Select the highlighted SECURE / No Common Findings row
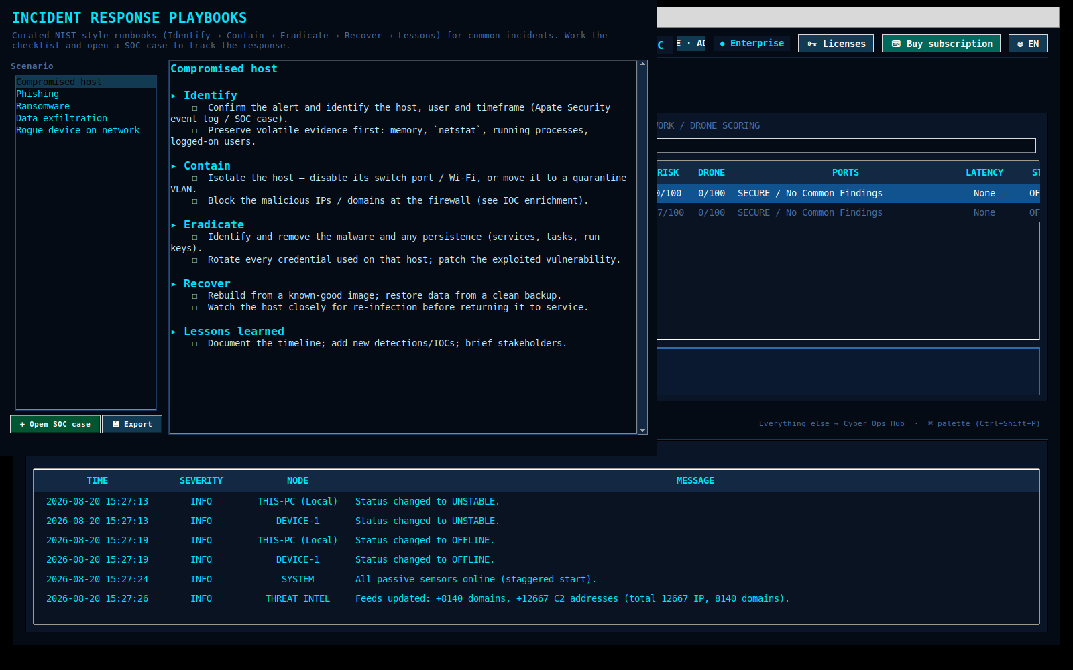 click(848, 193)
